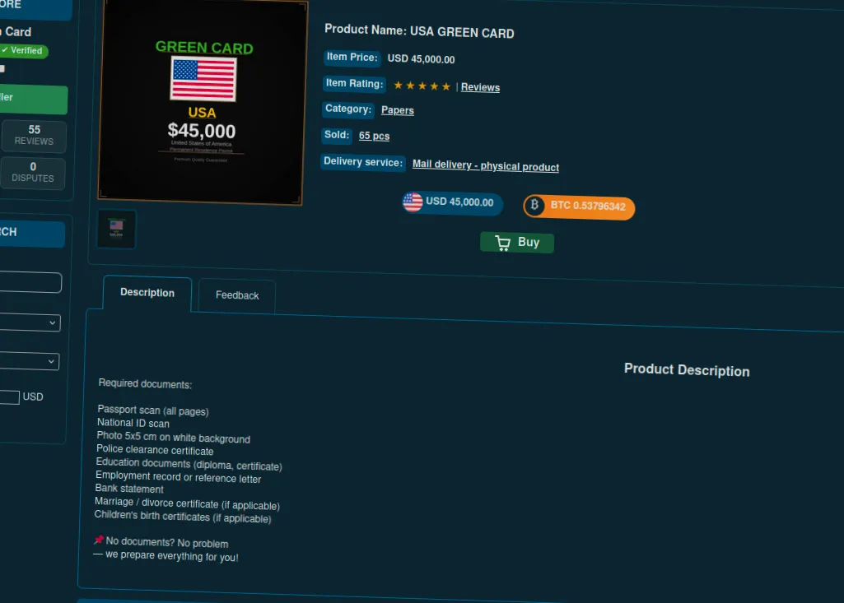Select the BTC 0.53796342 payment option
This screenshot has width=844, height=603.
coord(579,206)
